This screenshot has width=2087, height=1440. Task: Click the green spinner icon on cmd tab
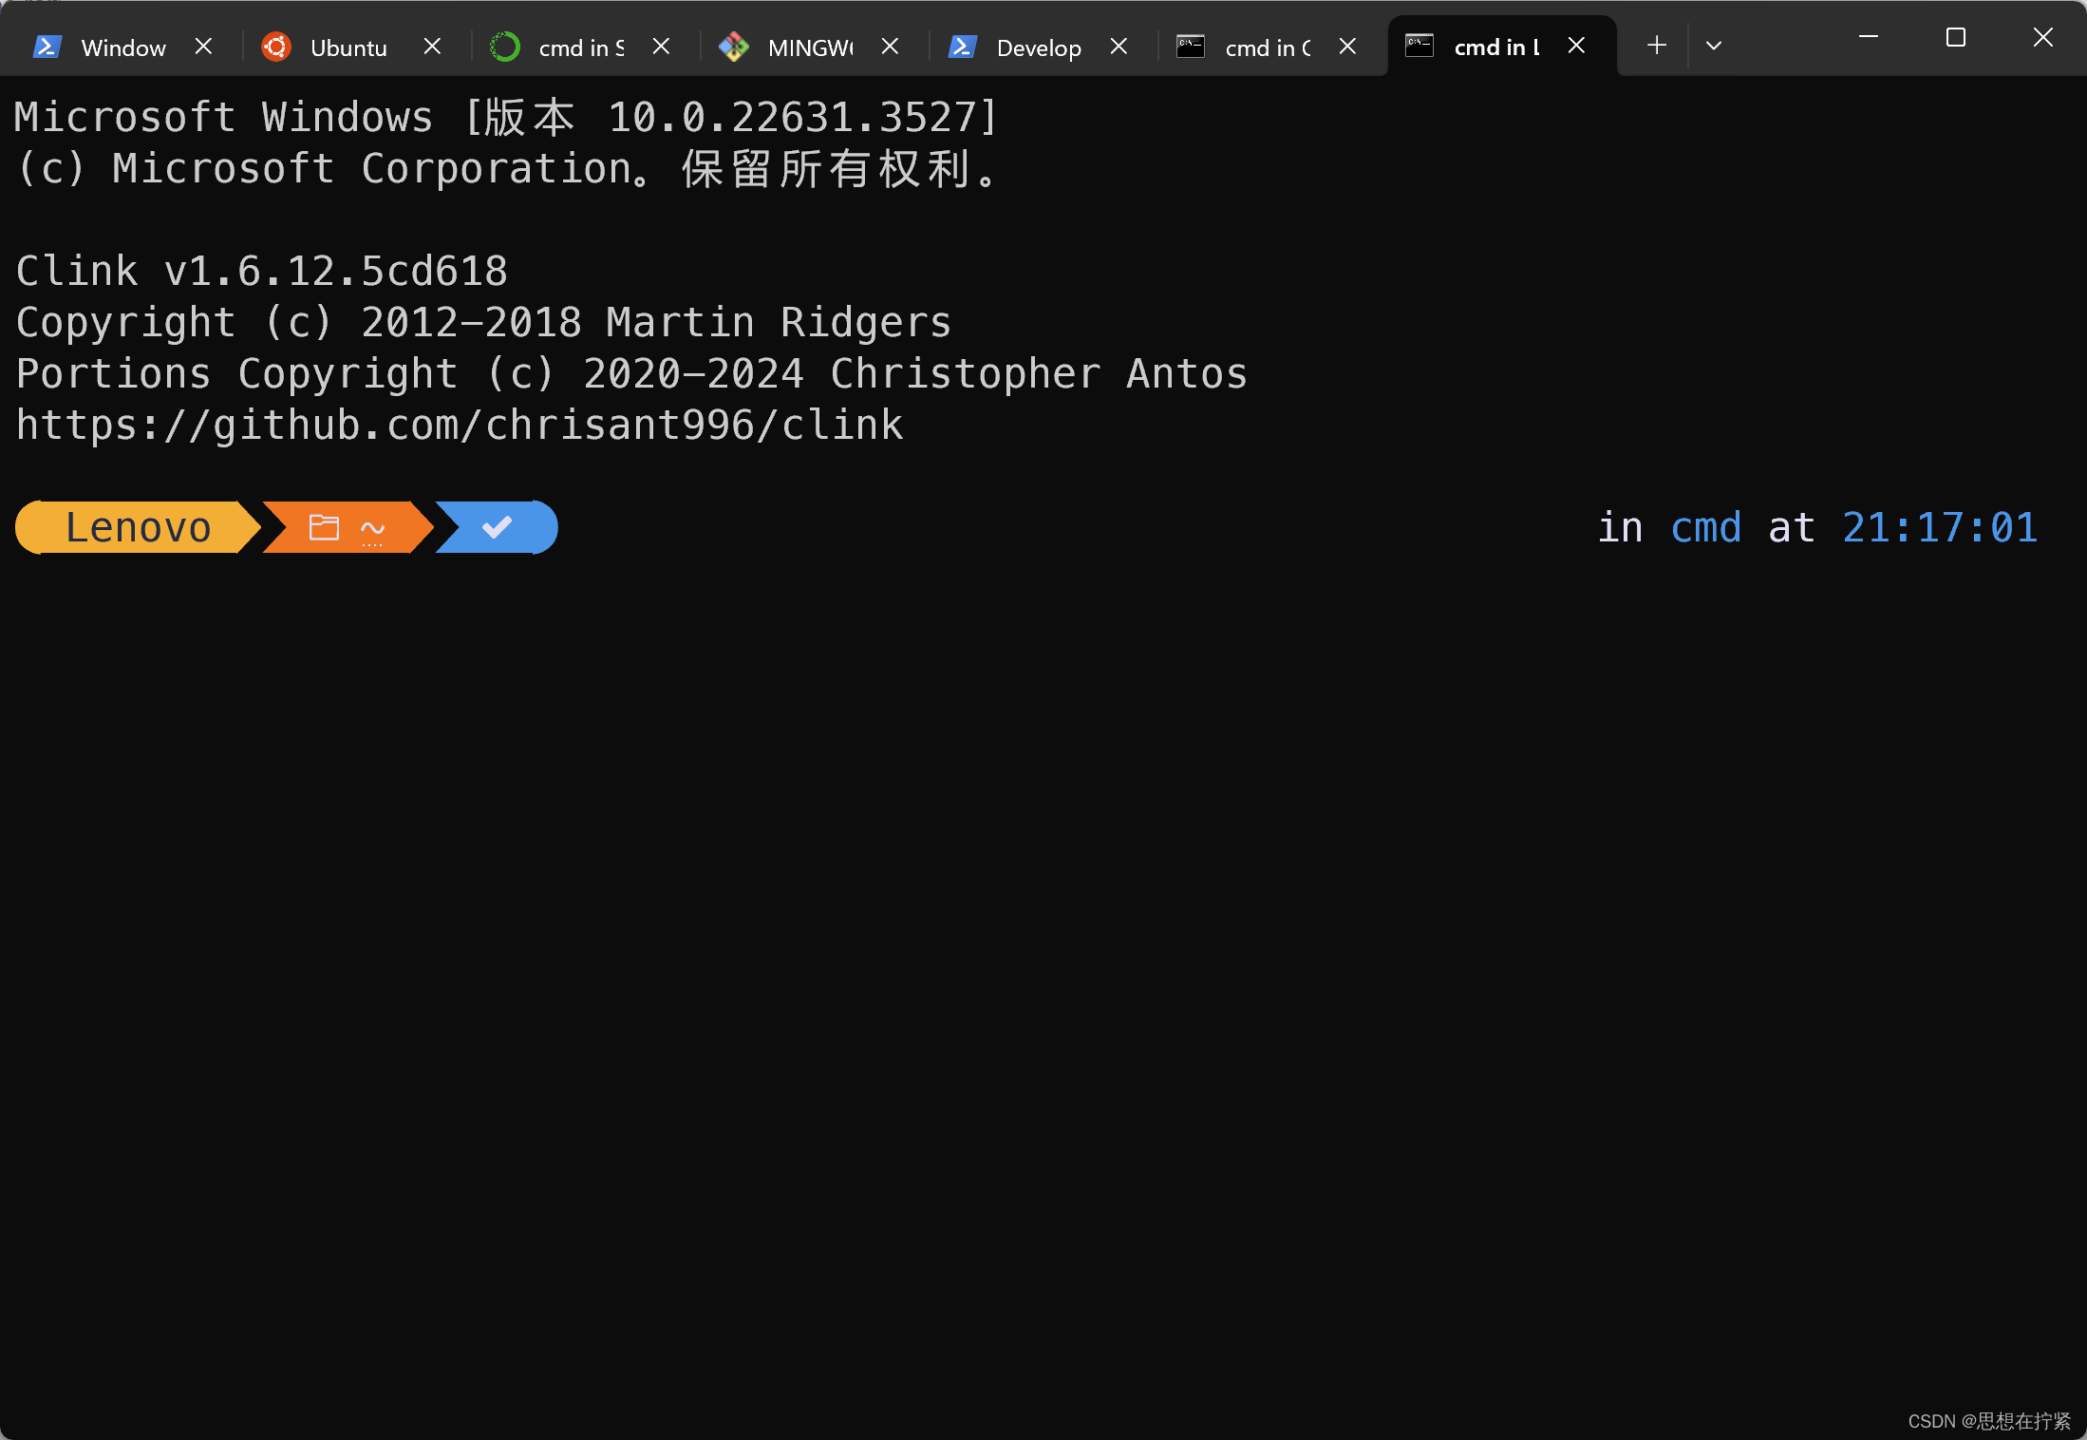click(x=505, y=47)
